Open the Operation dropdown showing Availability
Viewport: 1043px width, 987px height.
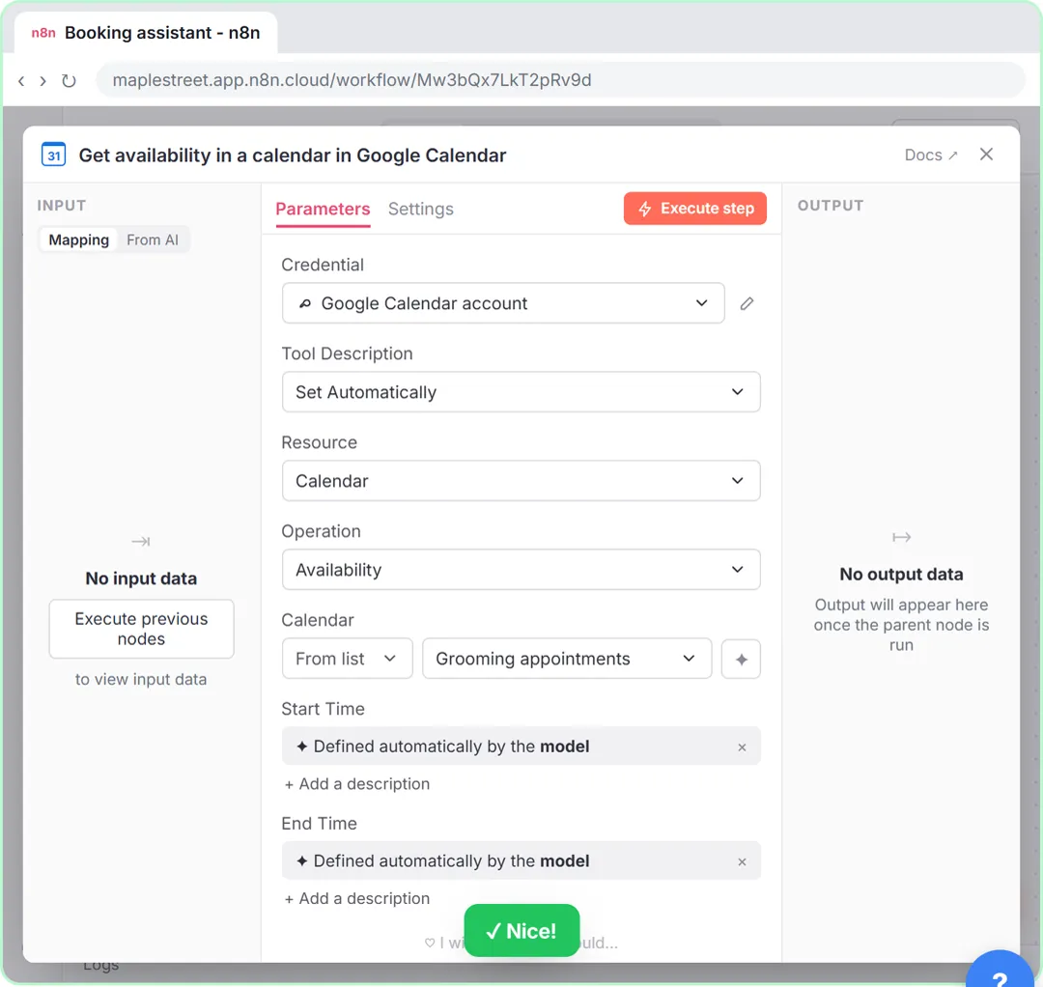pyautogui.click(x=521, y=570)
